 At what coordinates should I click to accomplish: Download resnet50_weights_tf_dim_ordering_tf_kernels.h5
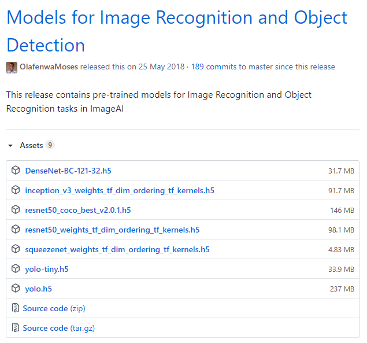click(x=112, y=230)
